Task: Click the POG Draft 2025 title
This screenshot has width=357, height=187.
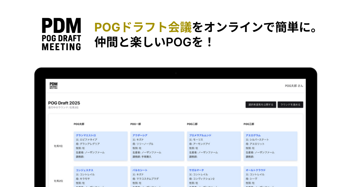Action: 64,102
